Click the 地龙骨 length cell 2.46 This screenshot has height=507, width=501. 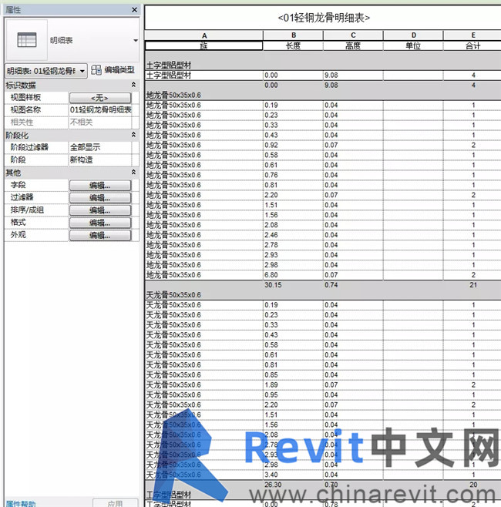pyautogui.click(x=294, y=235)
